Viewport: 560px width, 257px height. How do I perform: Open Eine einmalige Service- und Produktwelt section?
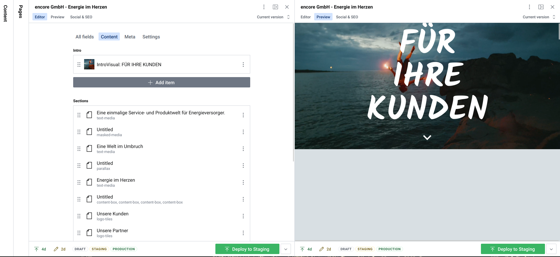tap(161, 115)
